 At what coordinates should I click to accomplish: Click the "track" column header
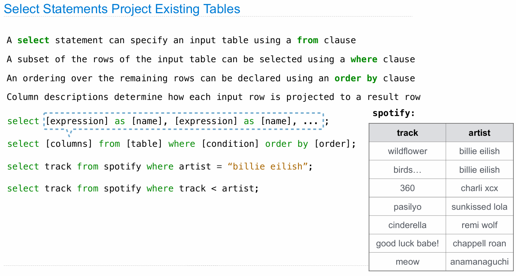407,133
